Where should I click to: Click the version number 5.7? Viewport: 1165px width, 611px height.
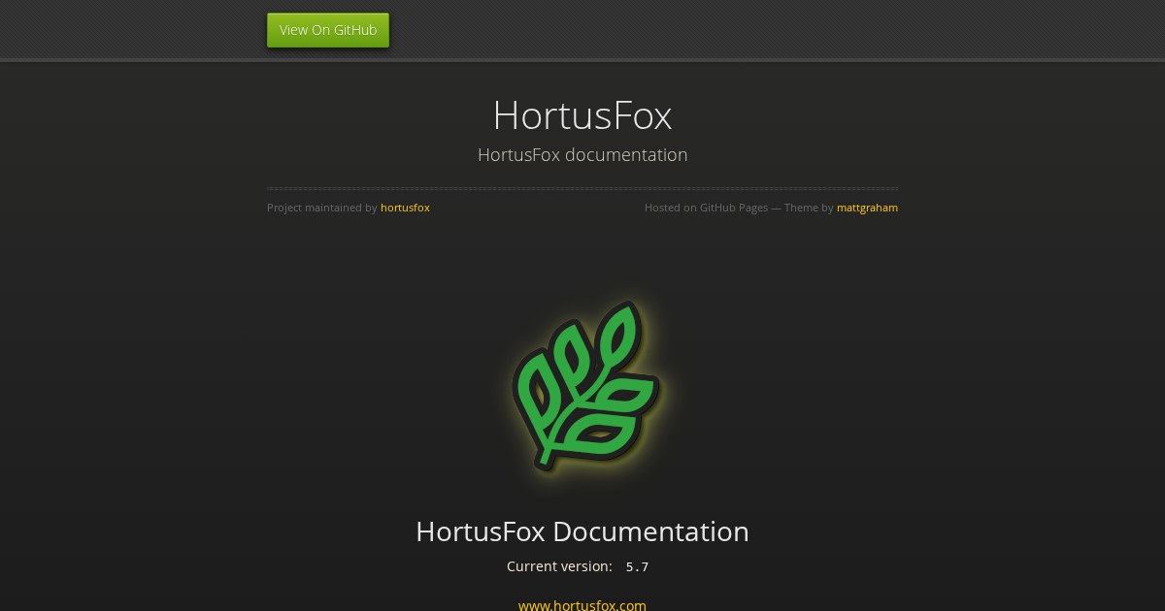[637, 566]
